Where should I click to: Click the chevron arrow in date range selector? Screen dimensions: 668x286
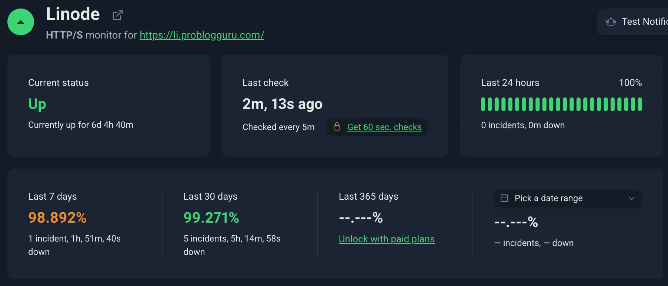point(632,199)
